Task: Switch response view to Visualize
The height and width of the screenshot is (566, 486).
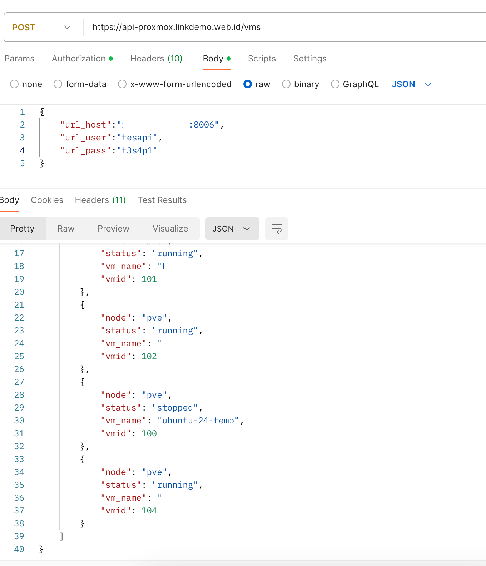Action: (x=170, y=229)
